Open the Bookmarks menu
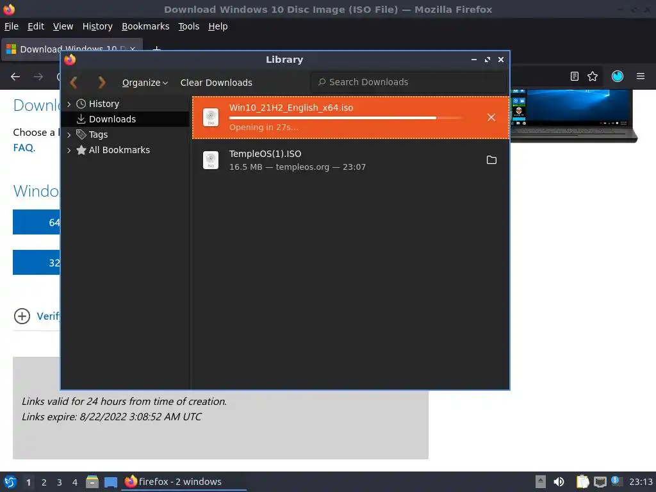The image size is (656, 492). coord(145,26)
